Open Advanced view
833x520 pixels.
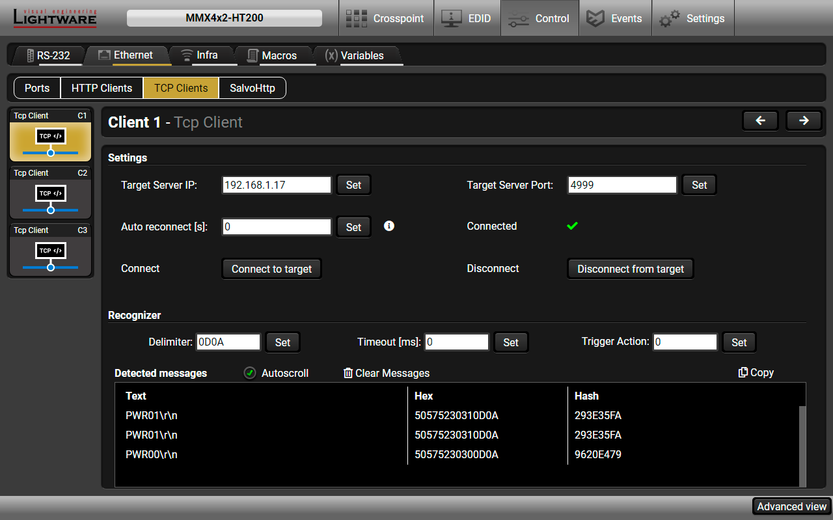click(x=791, y=506)
